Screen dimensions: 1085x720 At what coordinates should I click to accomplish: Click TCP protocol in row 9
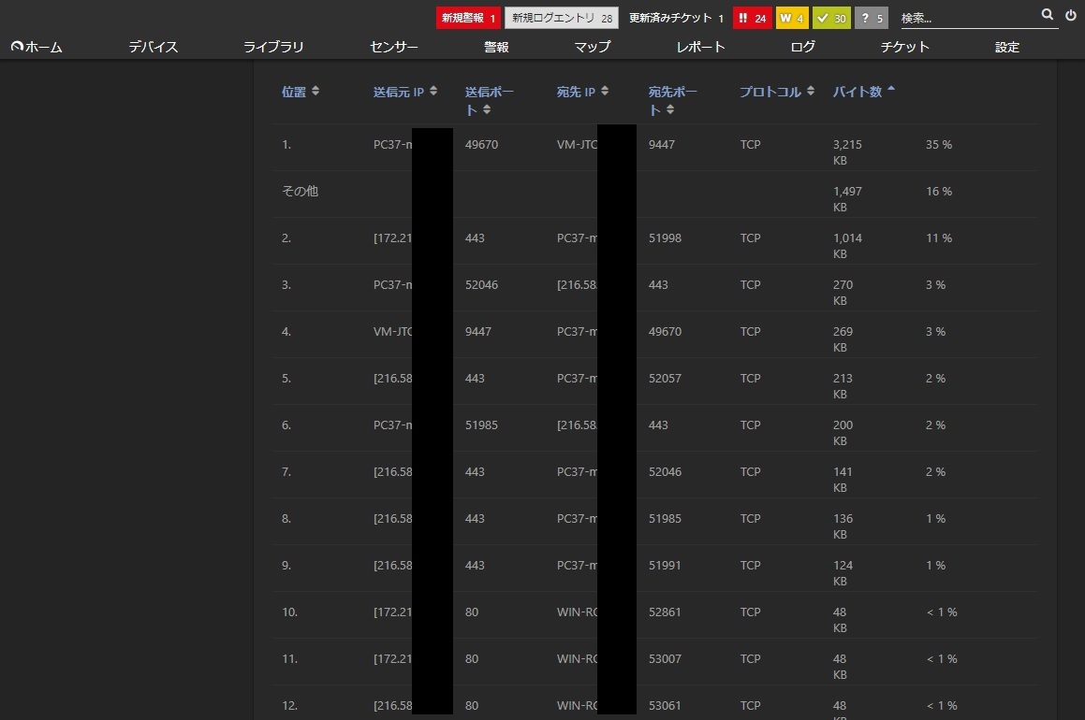point(750,565)
